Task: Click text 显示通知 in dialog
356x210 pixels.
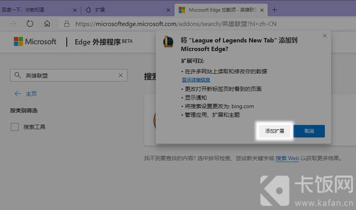Action: click(196, 97)
